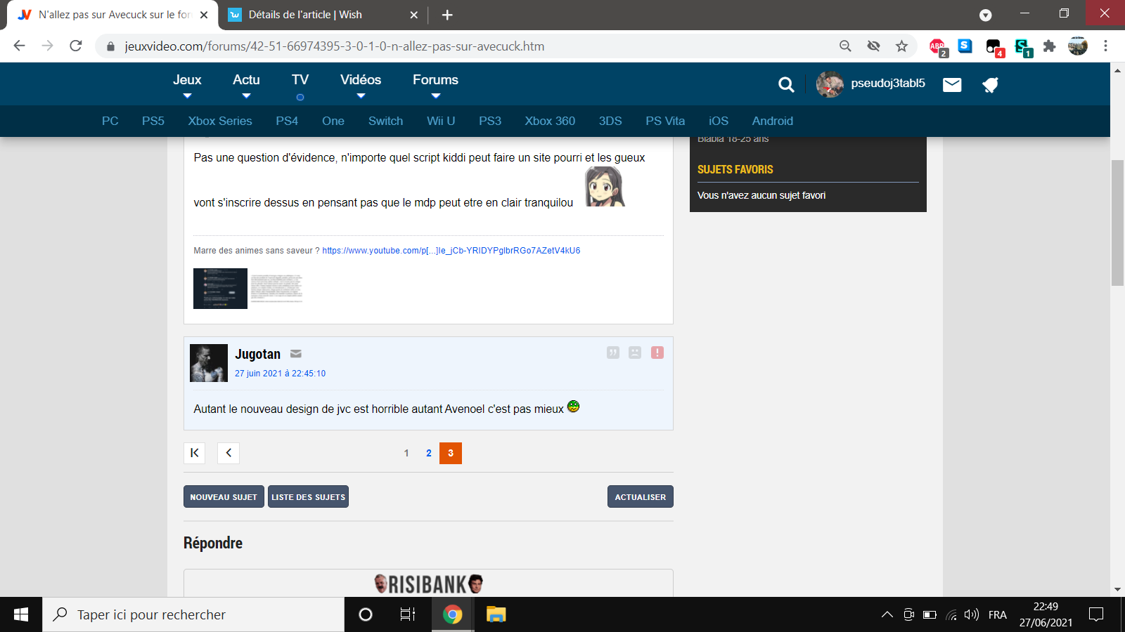The image size is (1125, 632).
Task: Report Jugotan's post with alert icon
Action: (x=657, y=353)
